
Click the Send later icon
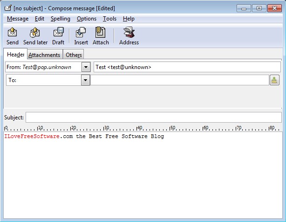(x=35, y=33)
